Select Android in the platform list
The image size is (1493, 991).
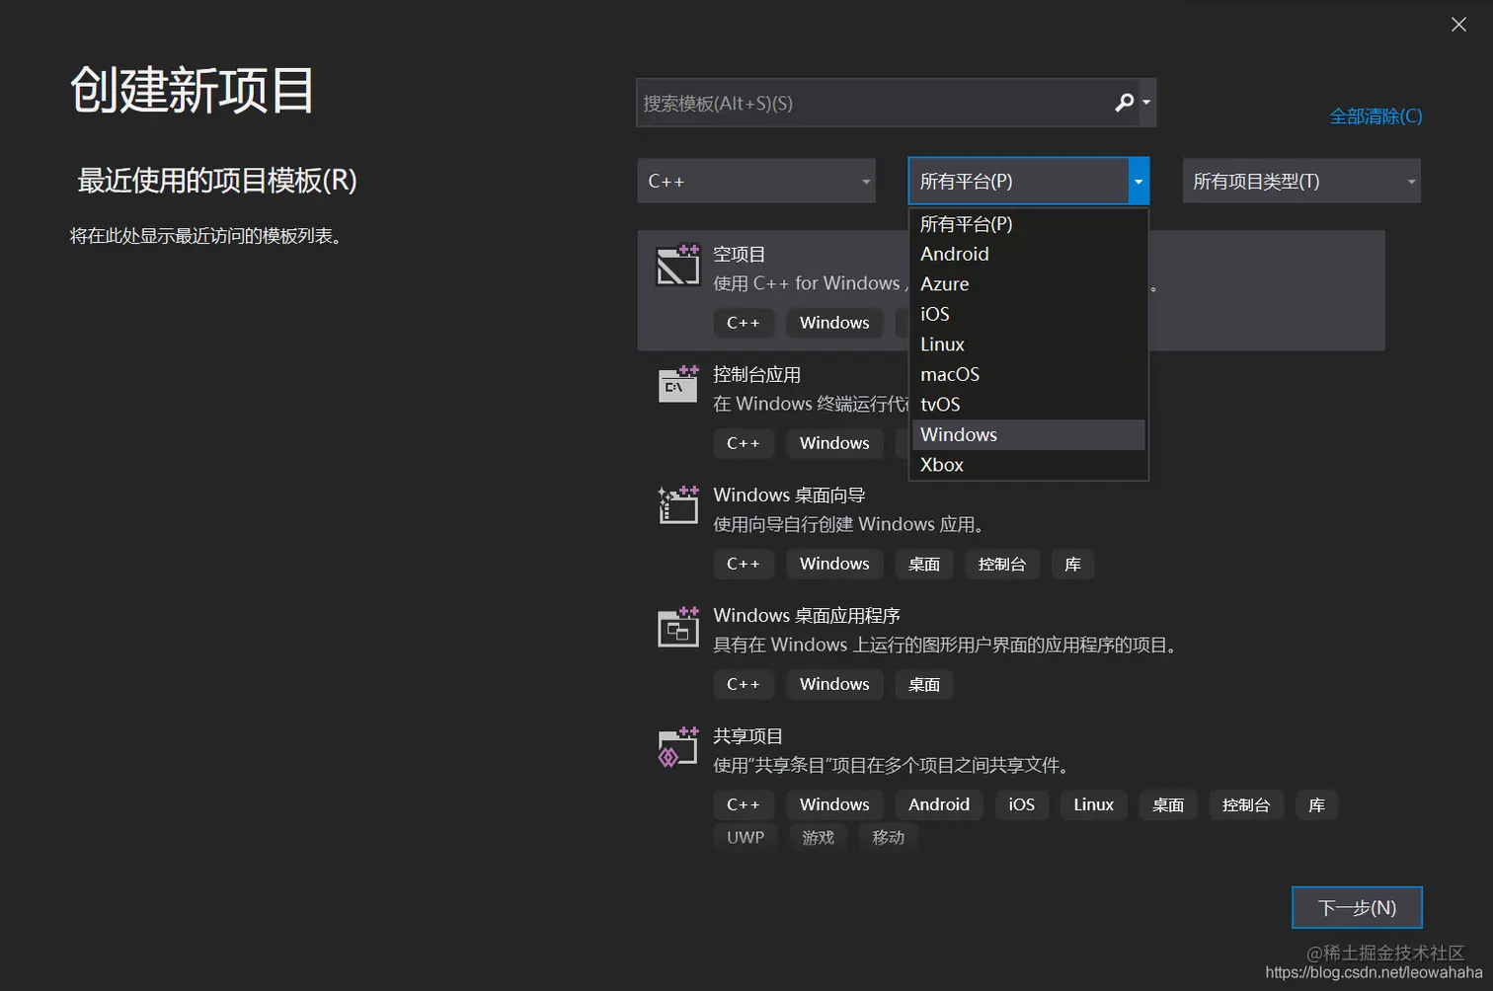point(954,254)
